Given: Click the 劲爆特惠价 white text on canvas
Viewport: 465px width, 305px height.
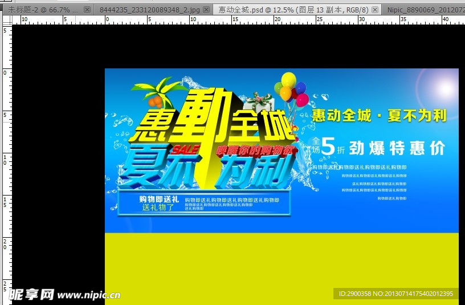Looking at the screenshot, I should 397,148.
